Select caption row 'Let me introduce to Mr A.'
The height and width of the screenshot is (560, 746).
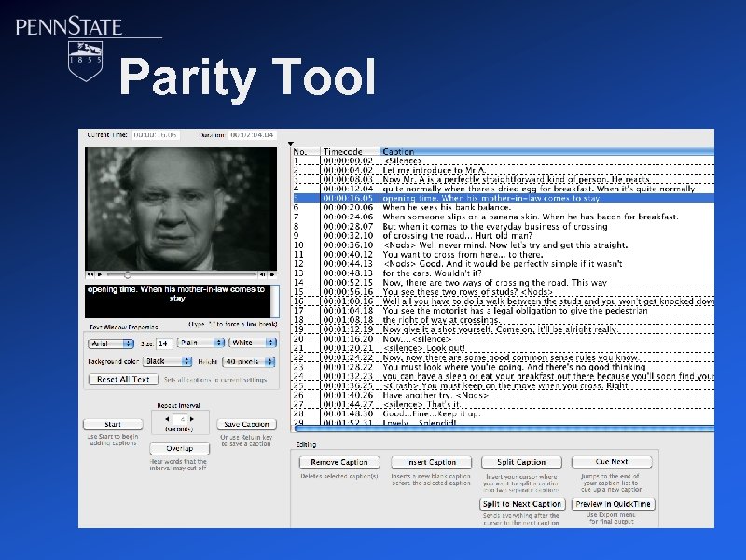point(503,170)
